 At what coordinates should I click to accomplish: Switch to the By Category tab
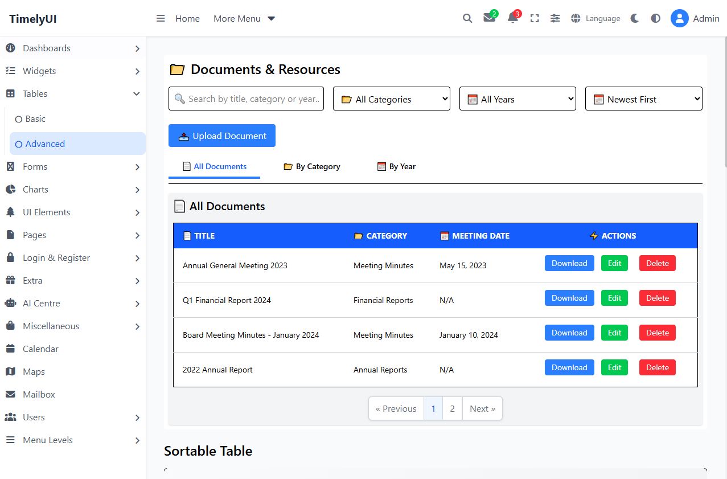[x=312, y=166]
